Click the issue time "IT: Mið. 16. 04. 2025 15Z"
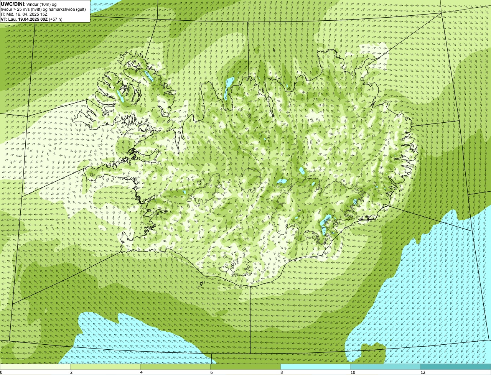This screenshot has width=491, height=375. point(24,14)
